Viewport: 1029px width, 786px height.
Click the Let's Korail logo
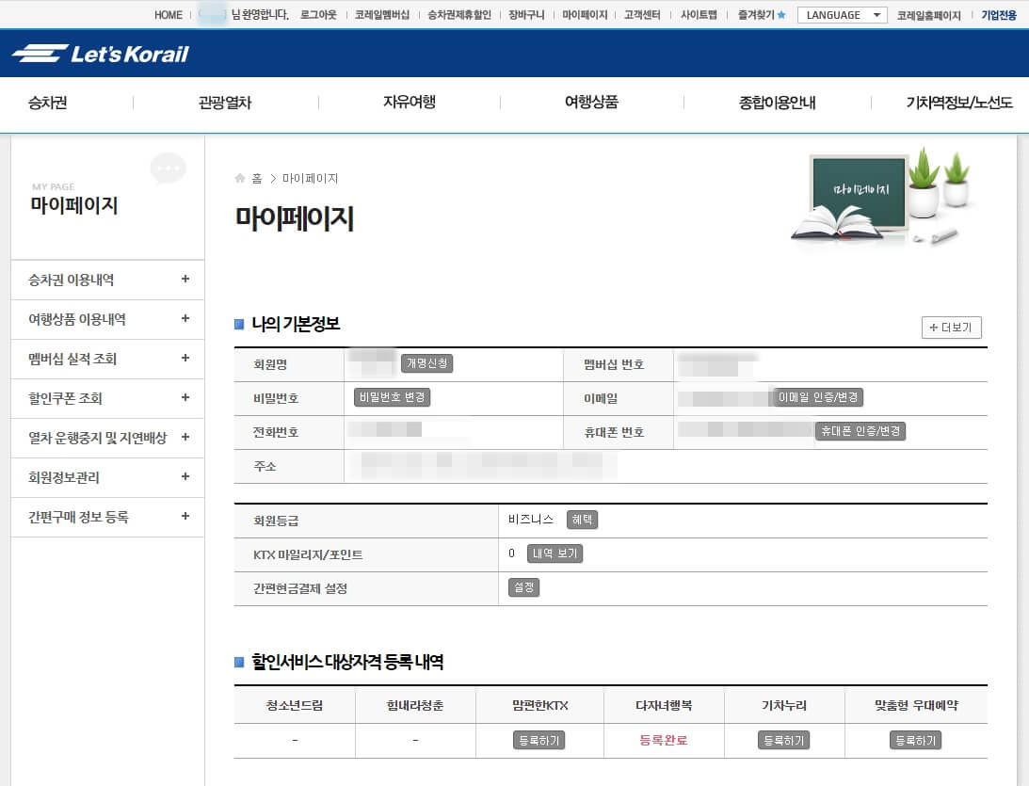click(99, 54)
